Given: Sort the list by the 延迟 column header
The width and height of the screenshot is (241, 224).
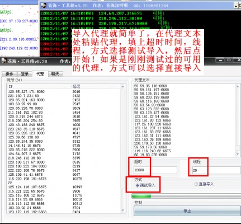Looking at the screenshot, I should [96, 86].
